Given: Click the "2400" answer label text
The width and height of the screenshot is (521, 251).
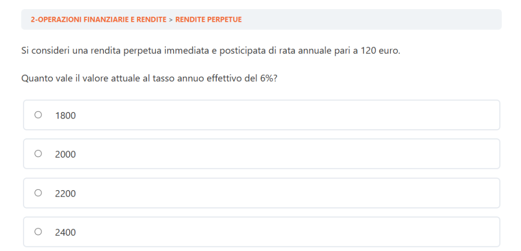Looking at the screenshot, I should 65,232.
